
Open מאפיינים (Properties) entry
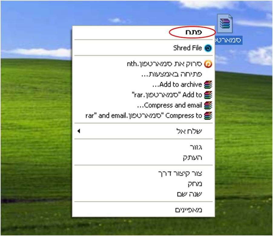pos(144,210)
